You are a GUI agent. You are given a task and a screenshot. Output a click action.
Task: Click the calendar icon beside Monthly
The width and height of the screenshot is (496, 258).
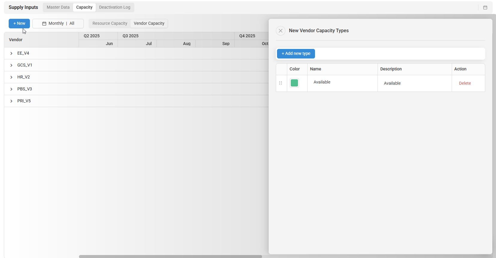click(x=44, y=24)
